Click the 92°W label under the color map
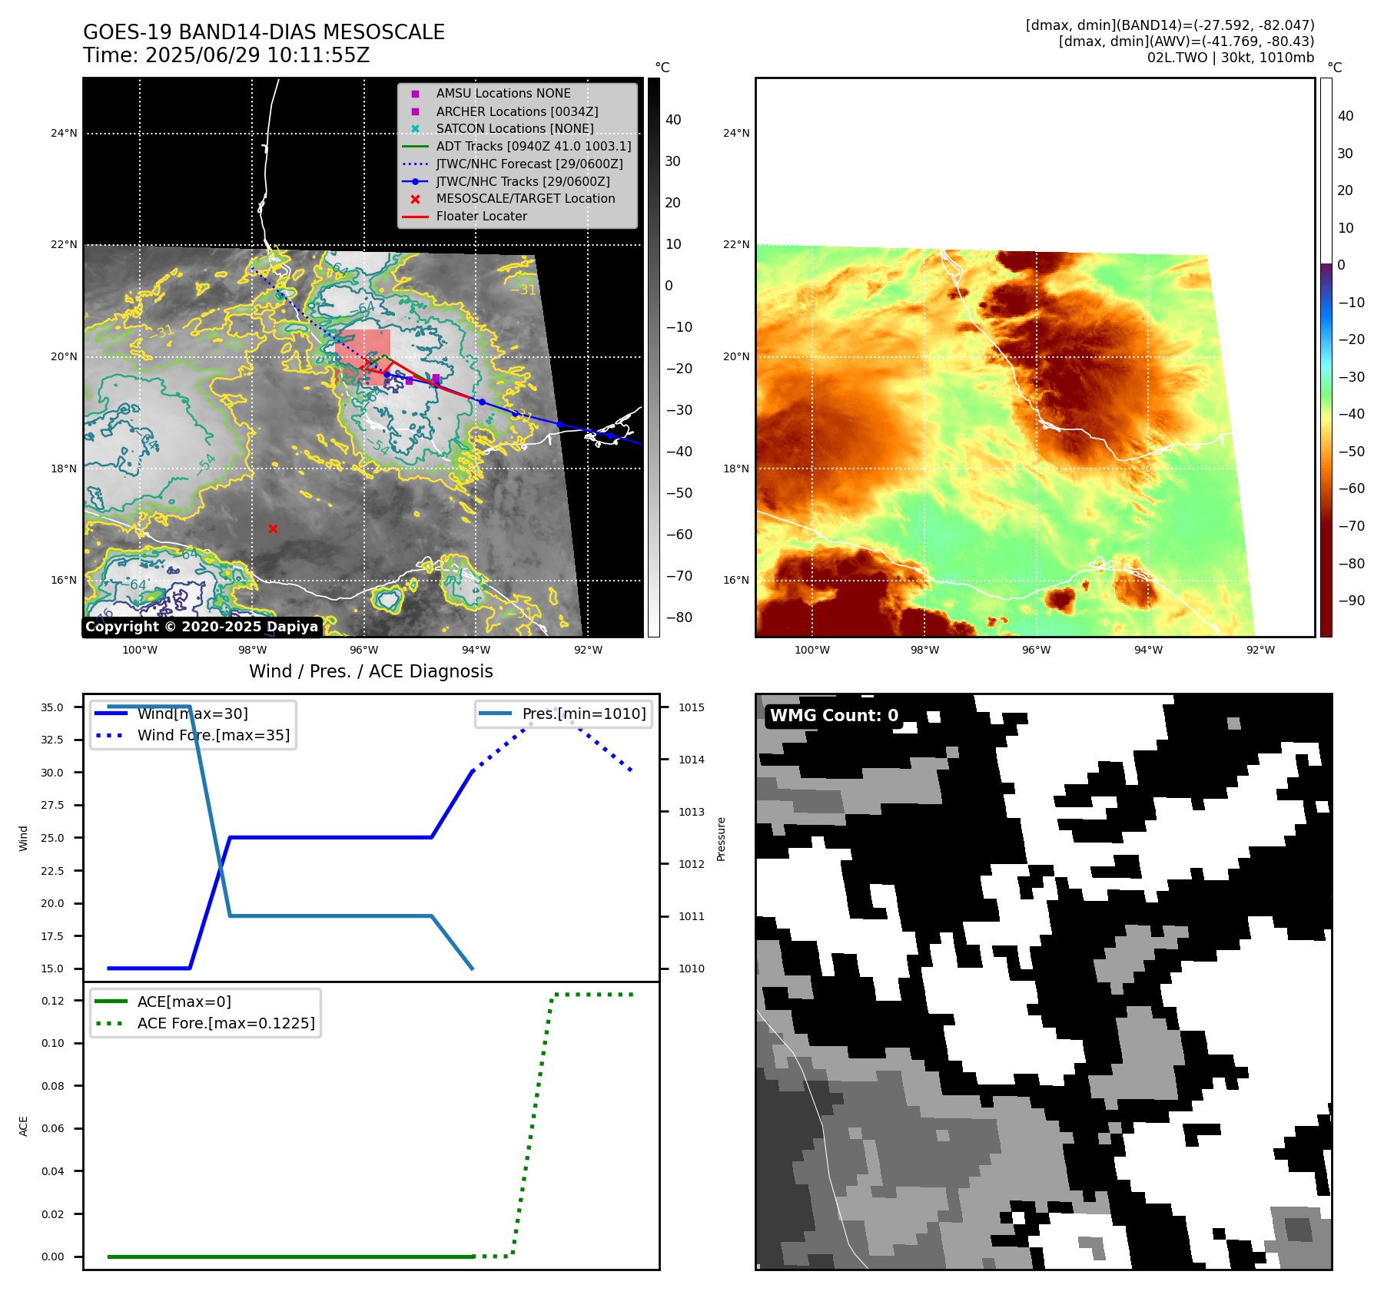This screenshot has width=1384, height=1298. click(1260, 650)
